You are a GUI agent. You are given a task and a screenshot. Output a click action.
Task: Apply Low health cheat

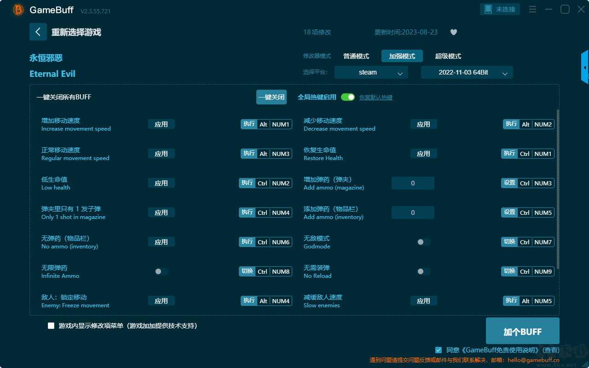162,183
